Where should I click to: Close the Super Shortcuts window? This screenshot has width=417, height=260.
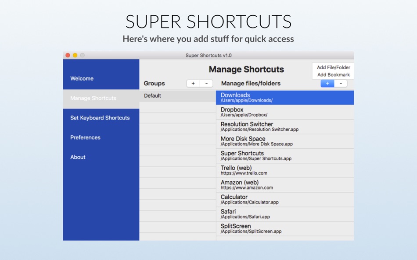(x=68, y=55)
